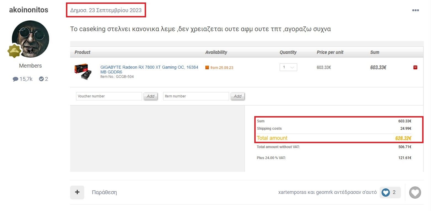Screen dimensions: 431x211
Task: View the 15,7k posts count
Action: [23, 79]
